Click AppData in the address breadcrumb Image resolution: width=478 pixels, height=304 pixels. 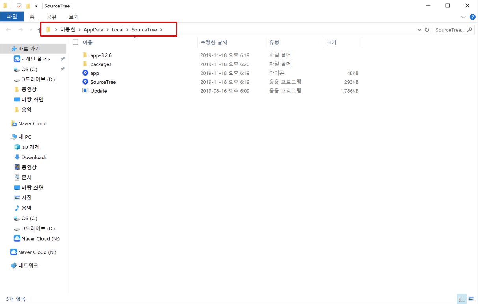(x=93, y=30)
